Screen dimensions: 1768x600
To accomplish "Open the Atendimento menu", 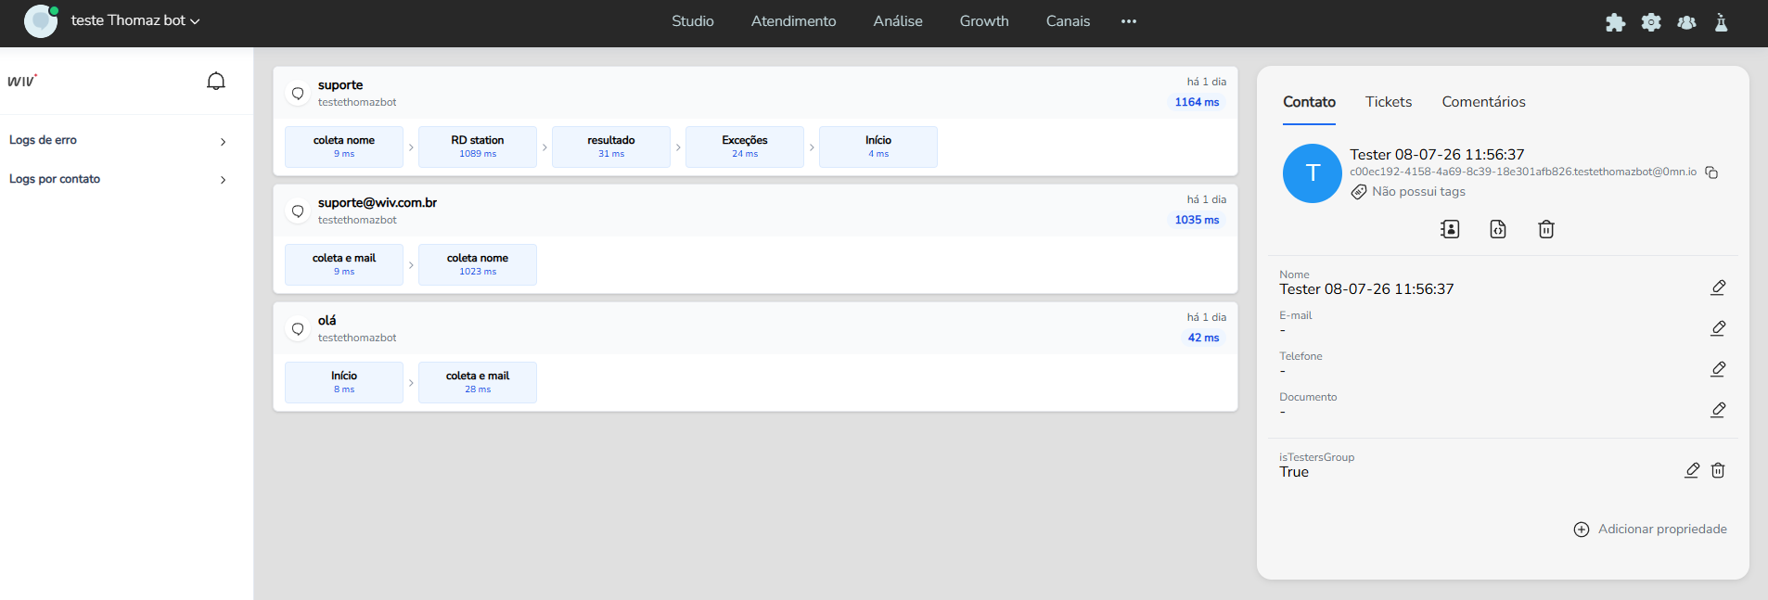I will (793, 21).
